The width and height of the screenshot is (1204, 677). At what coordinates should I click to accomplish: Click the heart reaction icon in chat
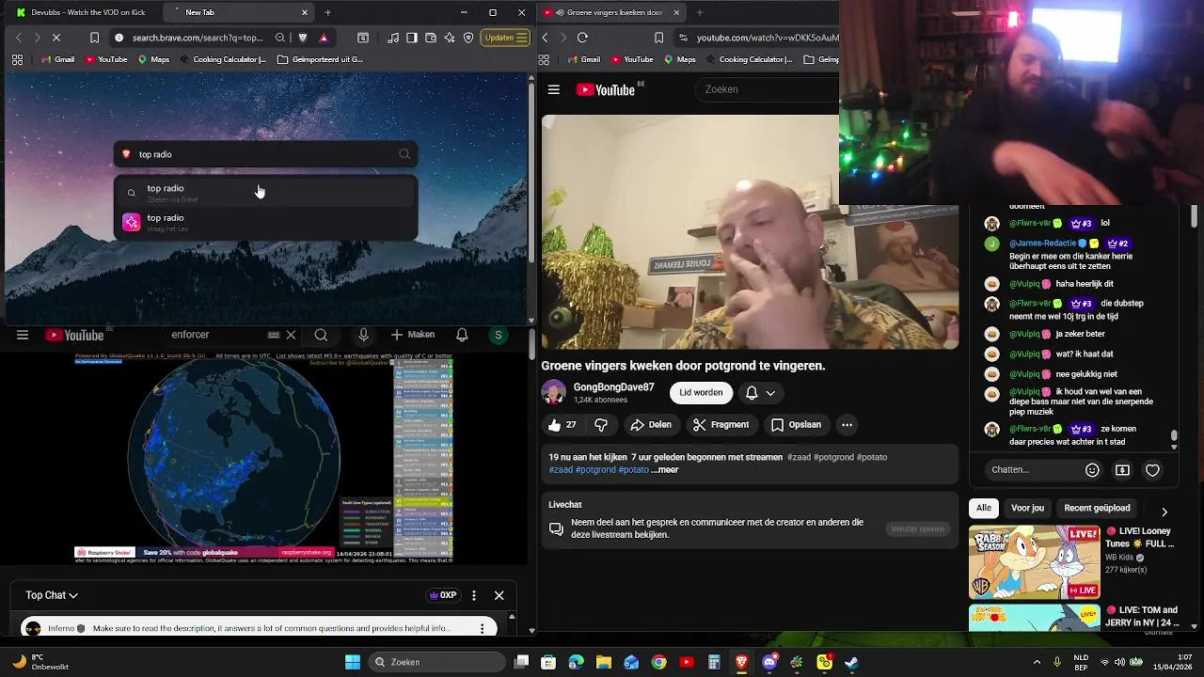1152,470
